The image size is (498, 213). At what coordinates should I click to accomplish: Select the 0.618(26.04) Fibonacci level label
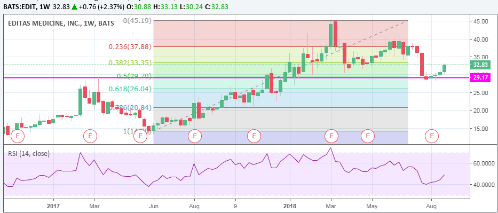point(130,89)
